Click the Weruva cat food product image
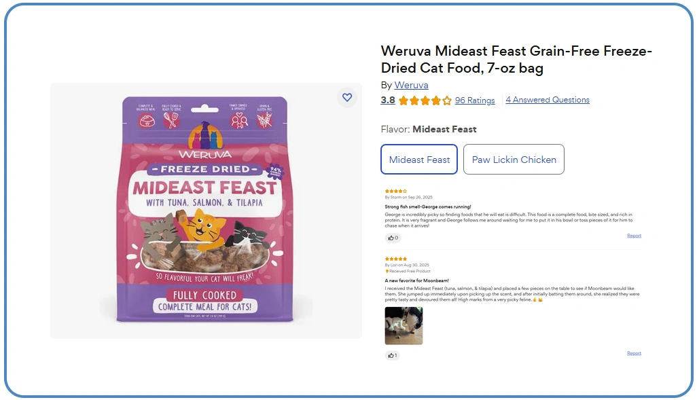Viewport: 697px width, 400px height. tap(206, 211)
